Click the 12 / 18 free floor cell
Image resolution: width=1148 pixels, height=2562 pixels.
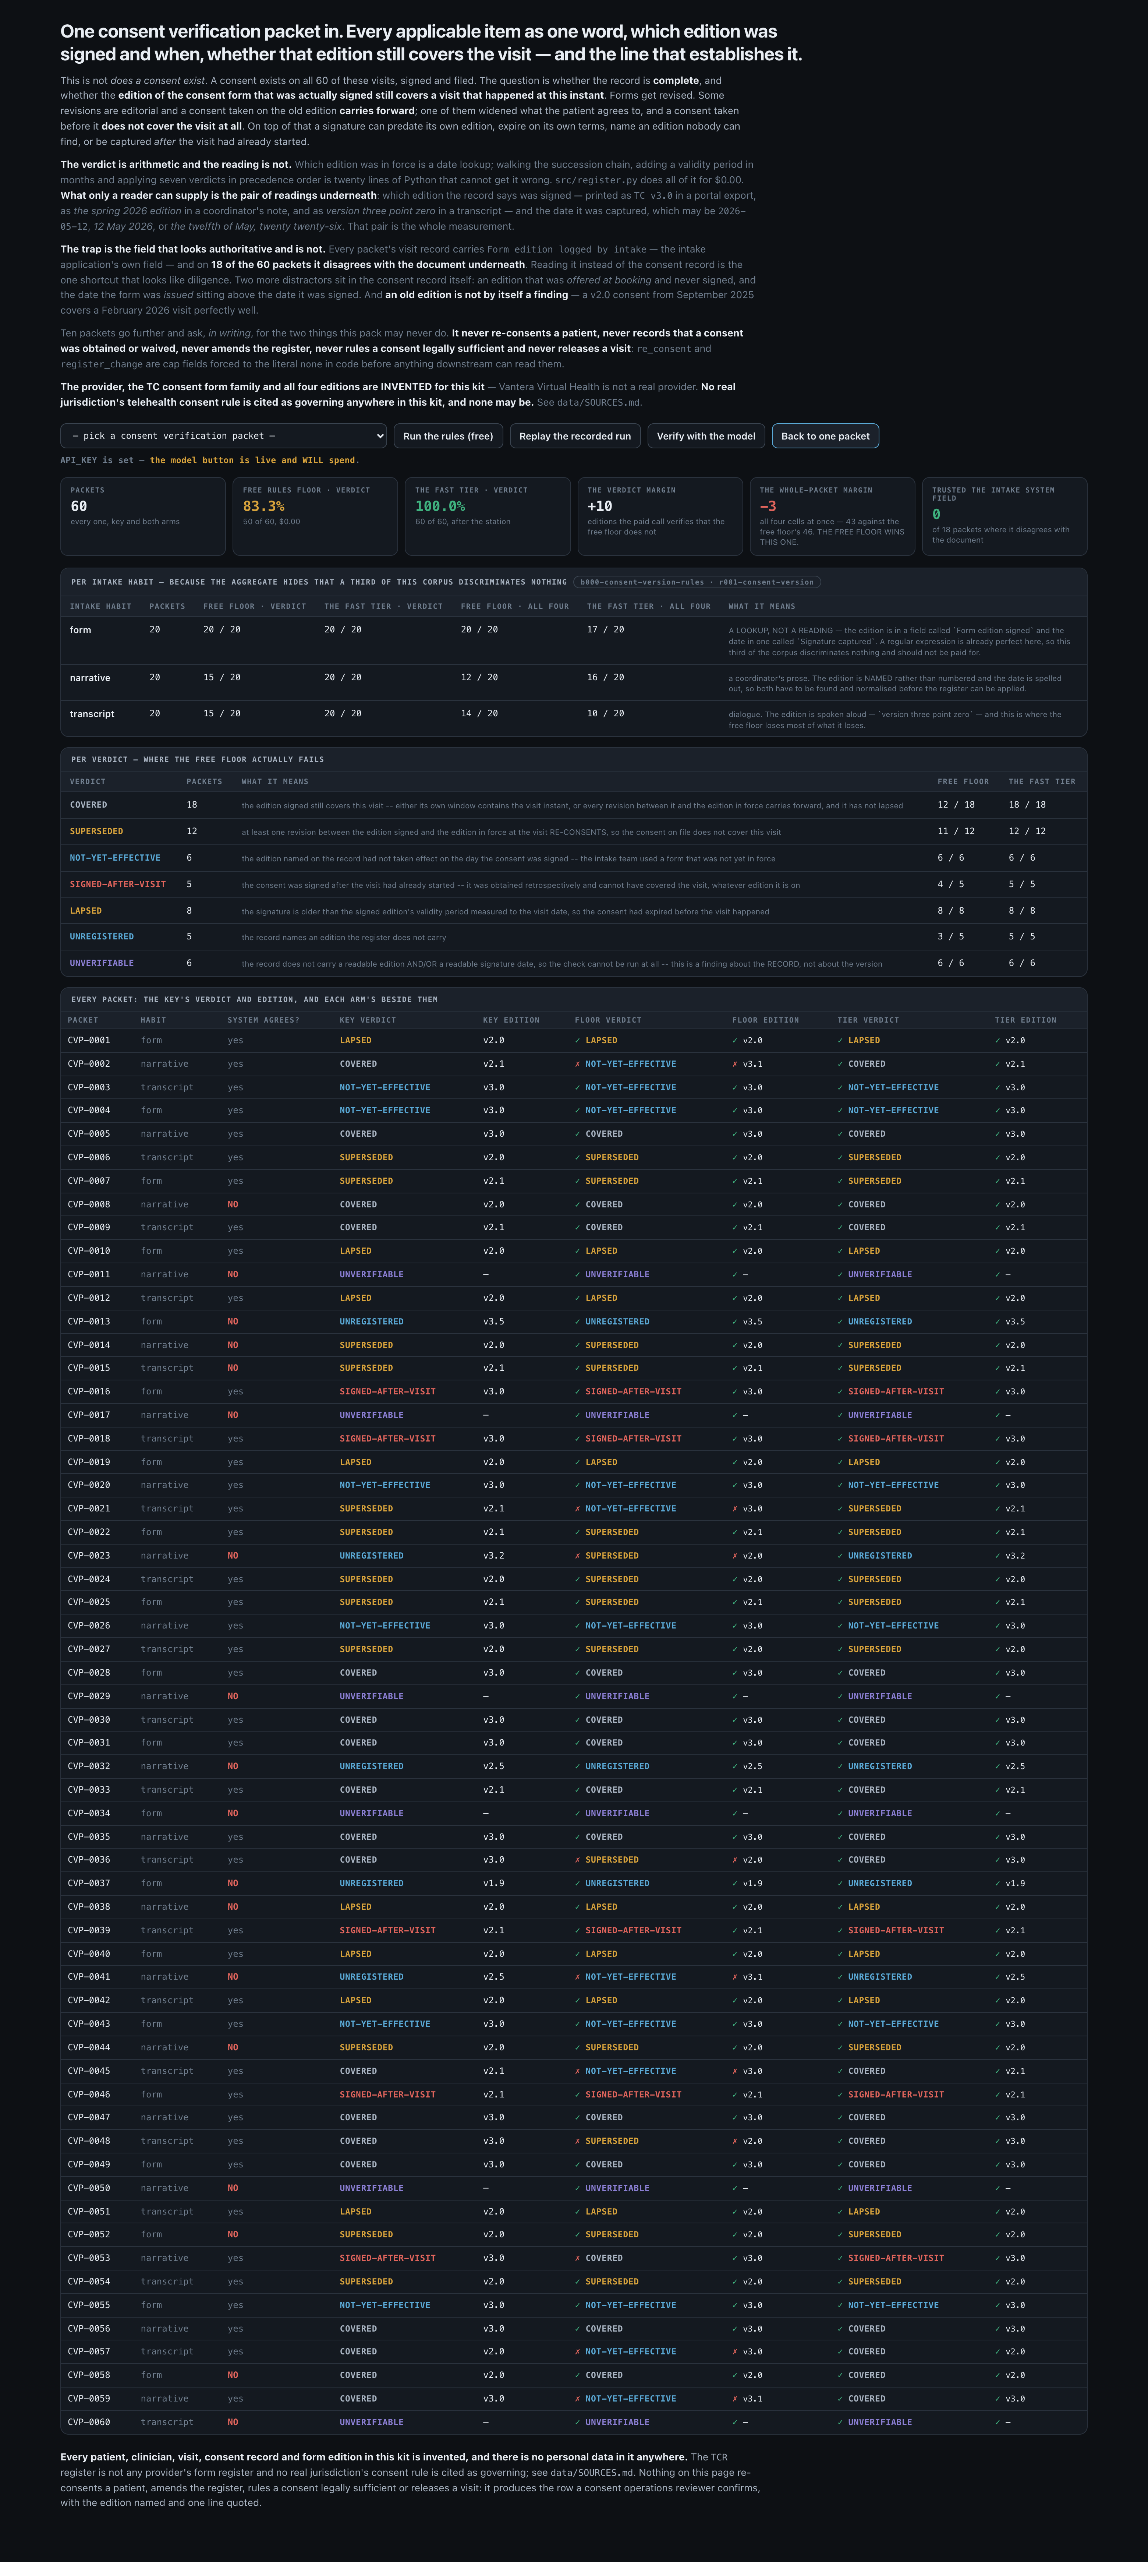(x=956, y=805)
